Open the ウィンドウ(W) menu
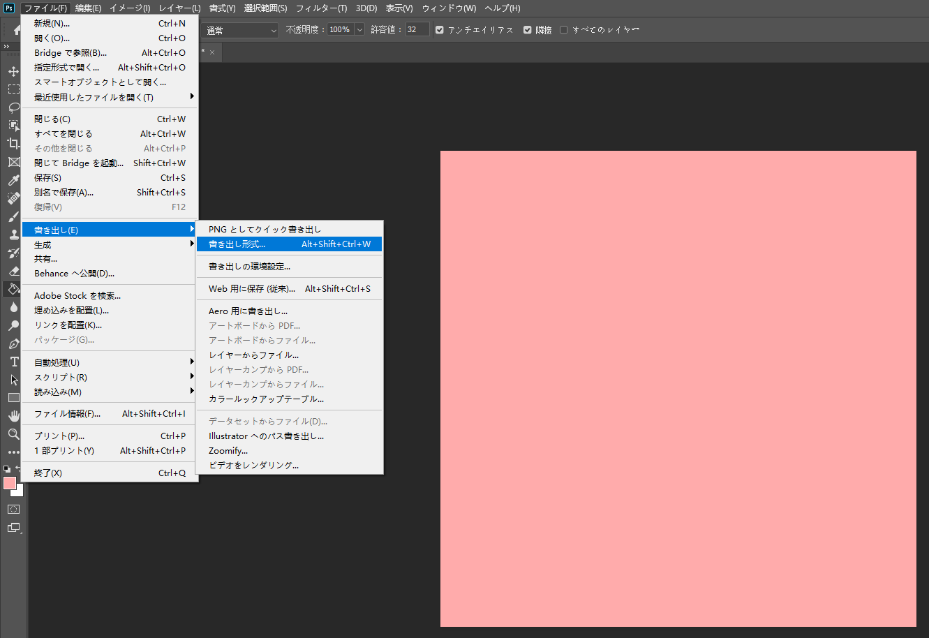 [449, 8]
